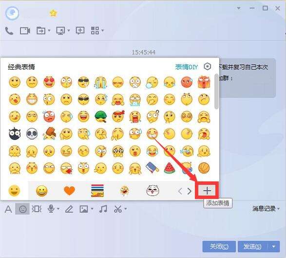The image size is (286, 258).
Task: Open the 表情DIY link
Action: click(x=187, y=67)
